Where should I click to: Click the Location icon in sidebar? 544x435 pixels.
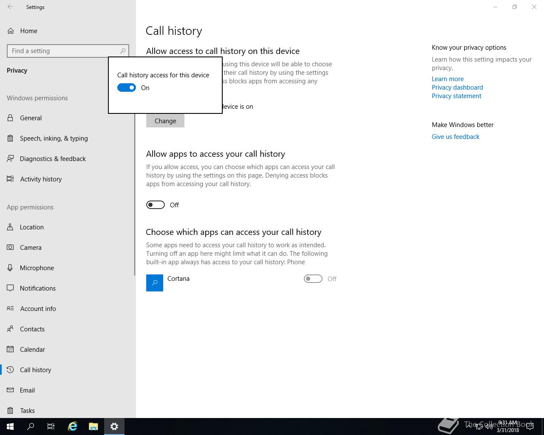point(10,227)
